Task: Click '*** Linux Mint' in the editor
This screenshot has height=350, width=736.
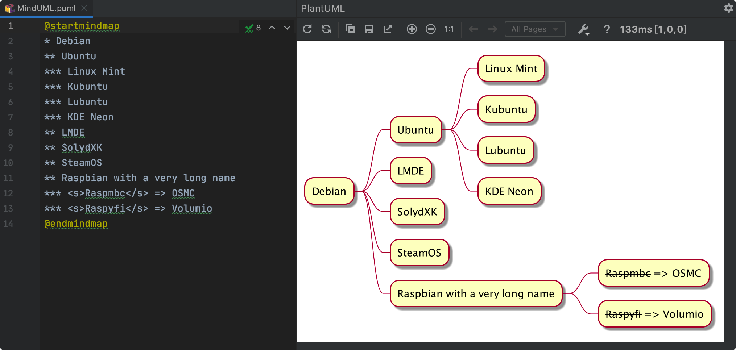Action: [84, 71]
